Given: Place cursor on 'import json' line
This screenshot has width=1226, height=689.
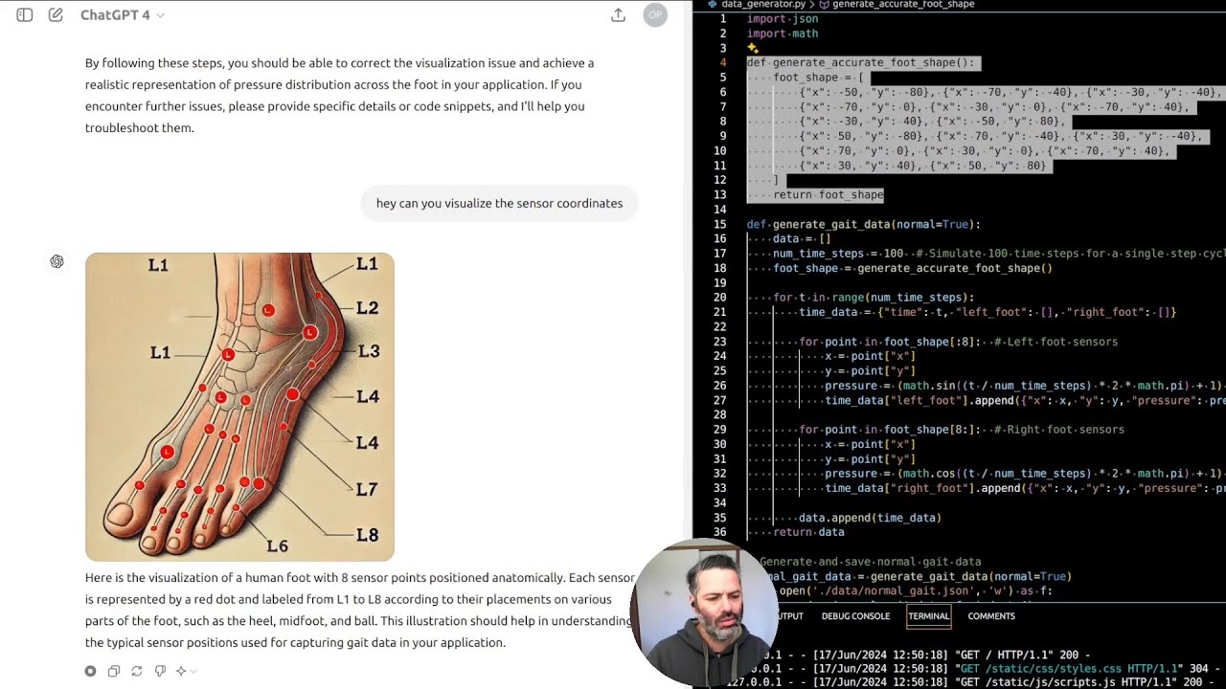Looking at the screenshot, I should click(783, 18).
